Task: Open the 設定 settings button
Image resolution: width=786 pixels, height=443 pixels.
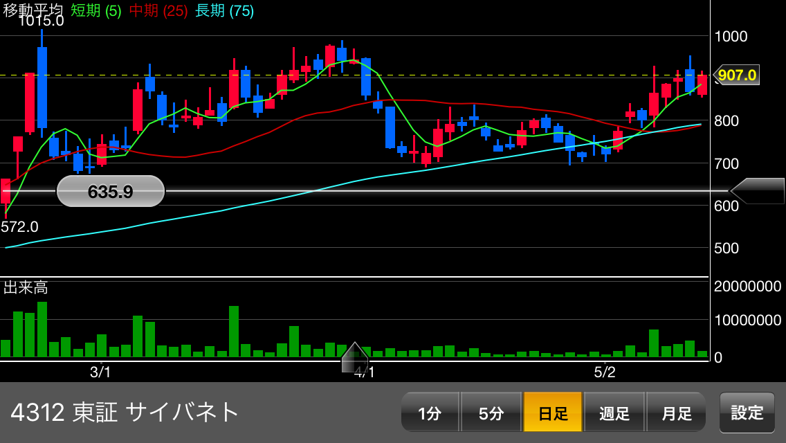Action: (747, 413)
